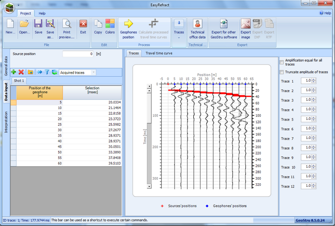This screenshot has width=335, height=226.
Task: Click the Trace 10 value field
Action: click(306, 167)
